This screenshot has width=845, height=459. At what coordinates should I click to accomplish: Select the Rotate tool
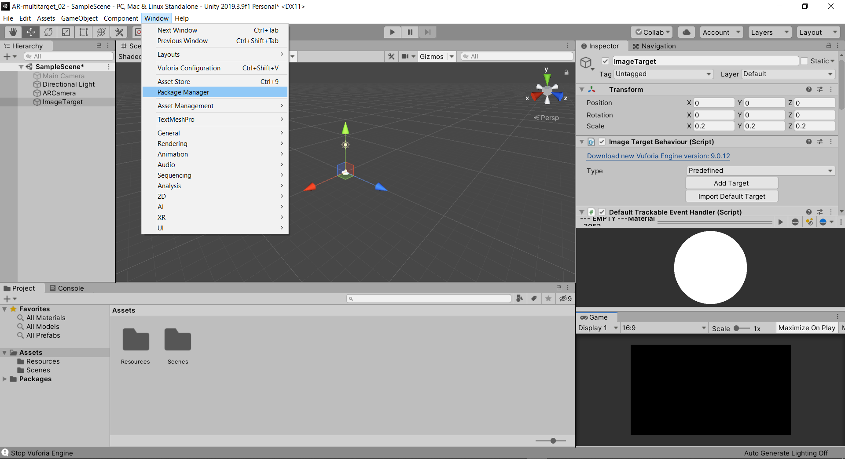(x=48, y=32)
